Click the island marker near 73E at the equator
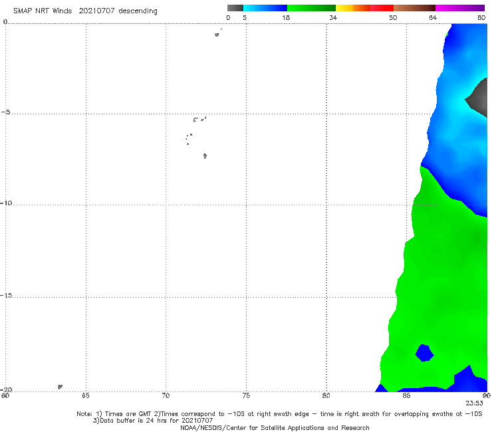This screenshot has width=492, height=432. coord(217,35)
